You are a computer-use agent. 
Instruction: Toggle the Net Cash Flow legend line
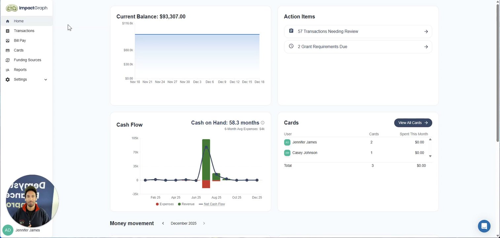tap(212, 204)
